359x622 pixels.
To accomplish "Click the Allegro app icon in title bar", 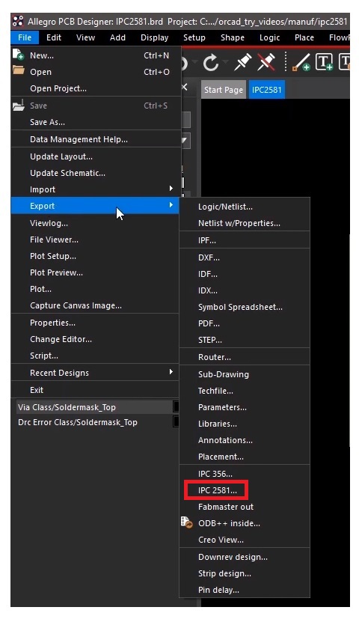I will 18,21.
